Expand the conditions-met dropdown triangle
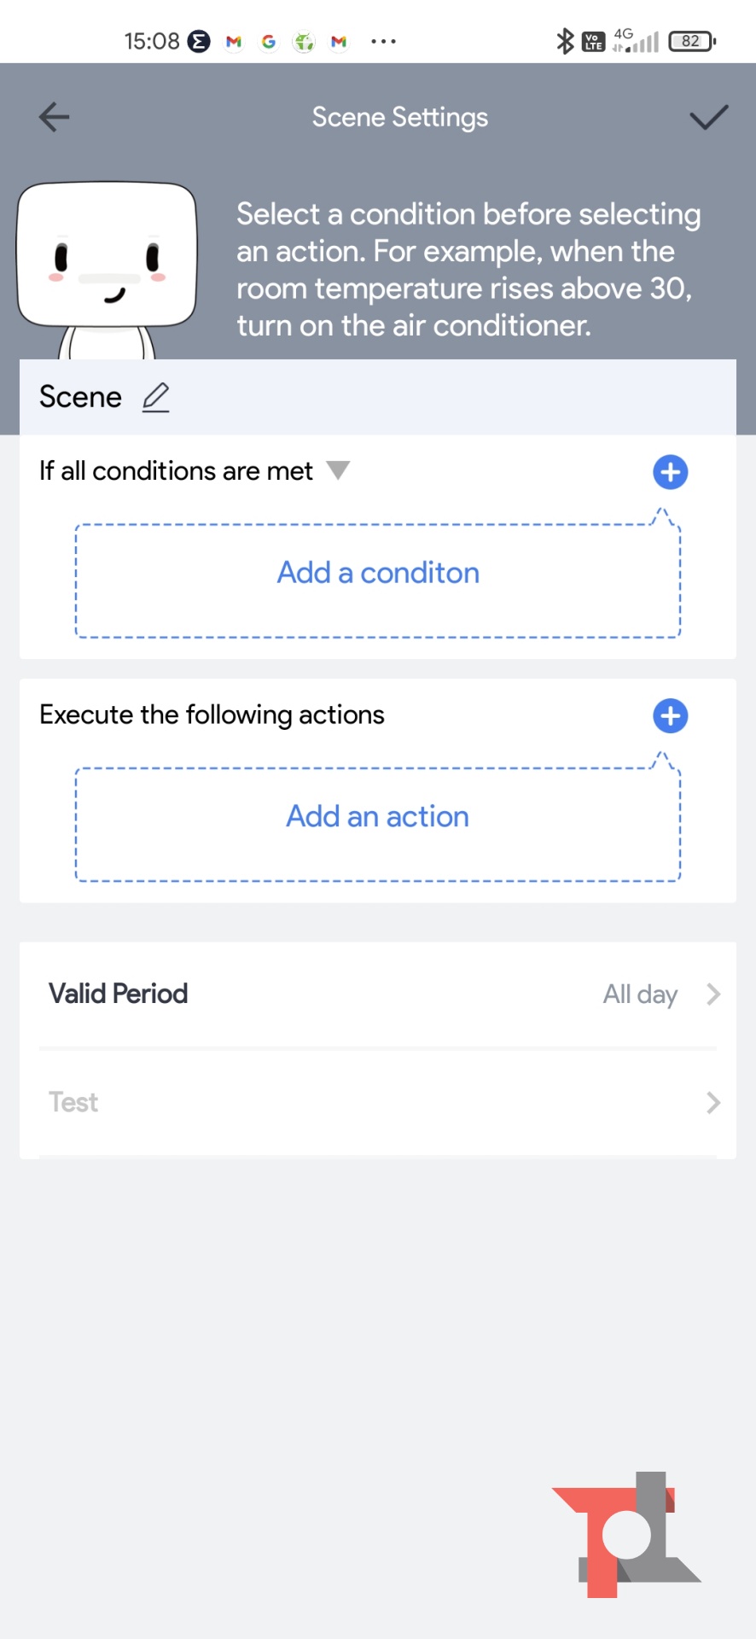The height and width of the screenshot is (1639, 756). pos(339,470)
